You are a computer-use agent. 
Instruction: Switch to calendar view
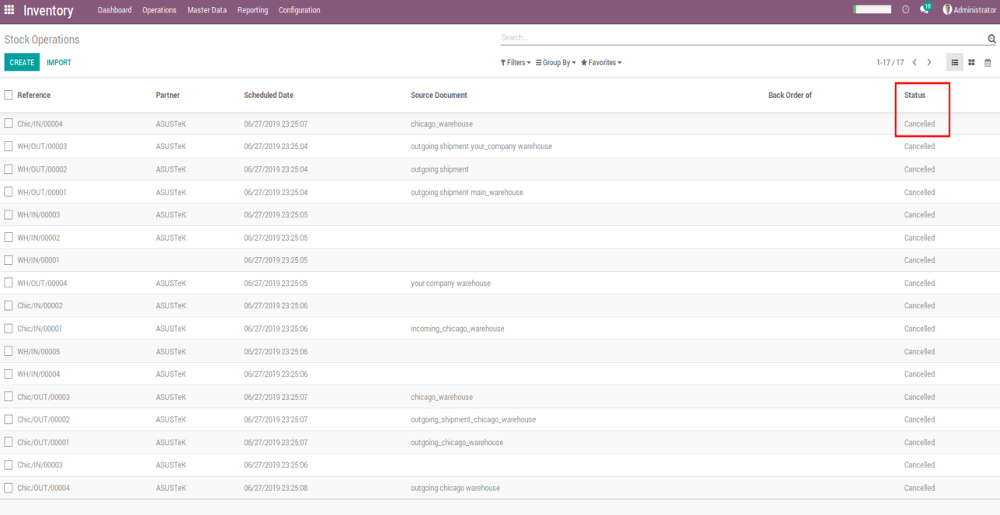[x=988, y=63]
